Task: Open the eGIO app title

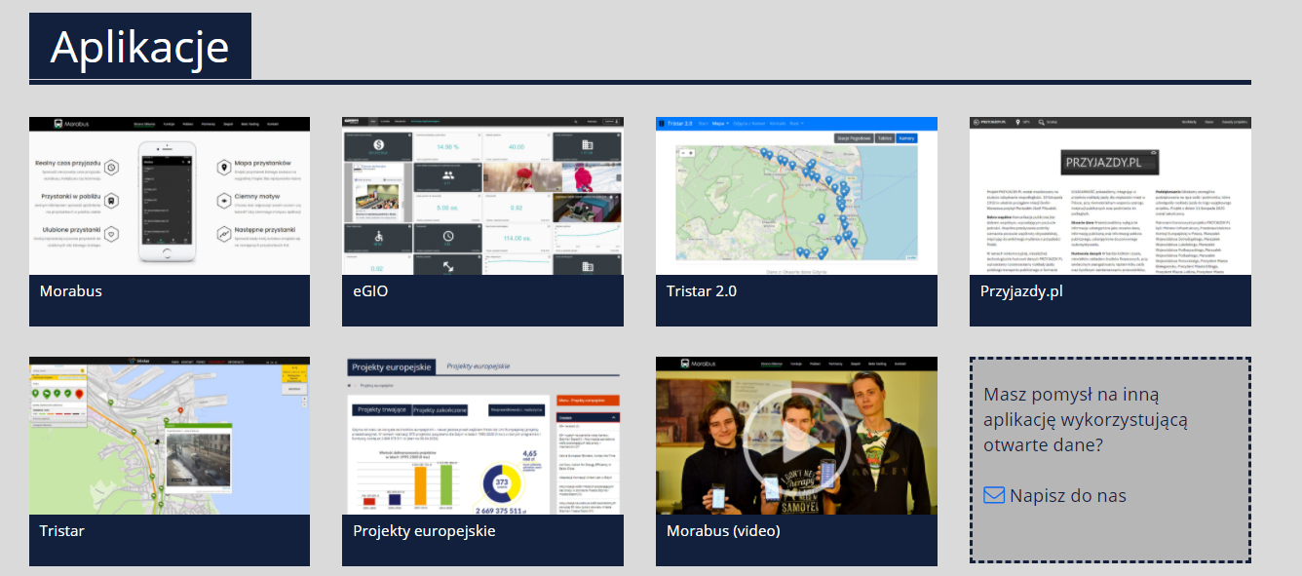Action: click(370, 290)
